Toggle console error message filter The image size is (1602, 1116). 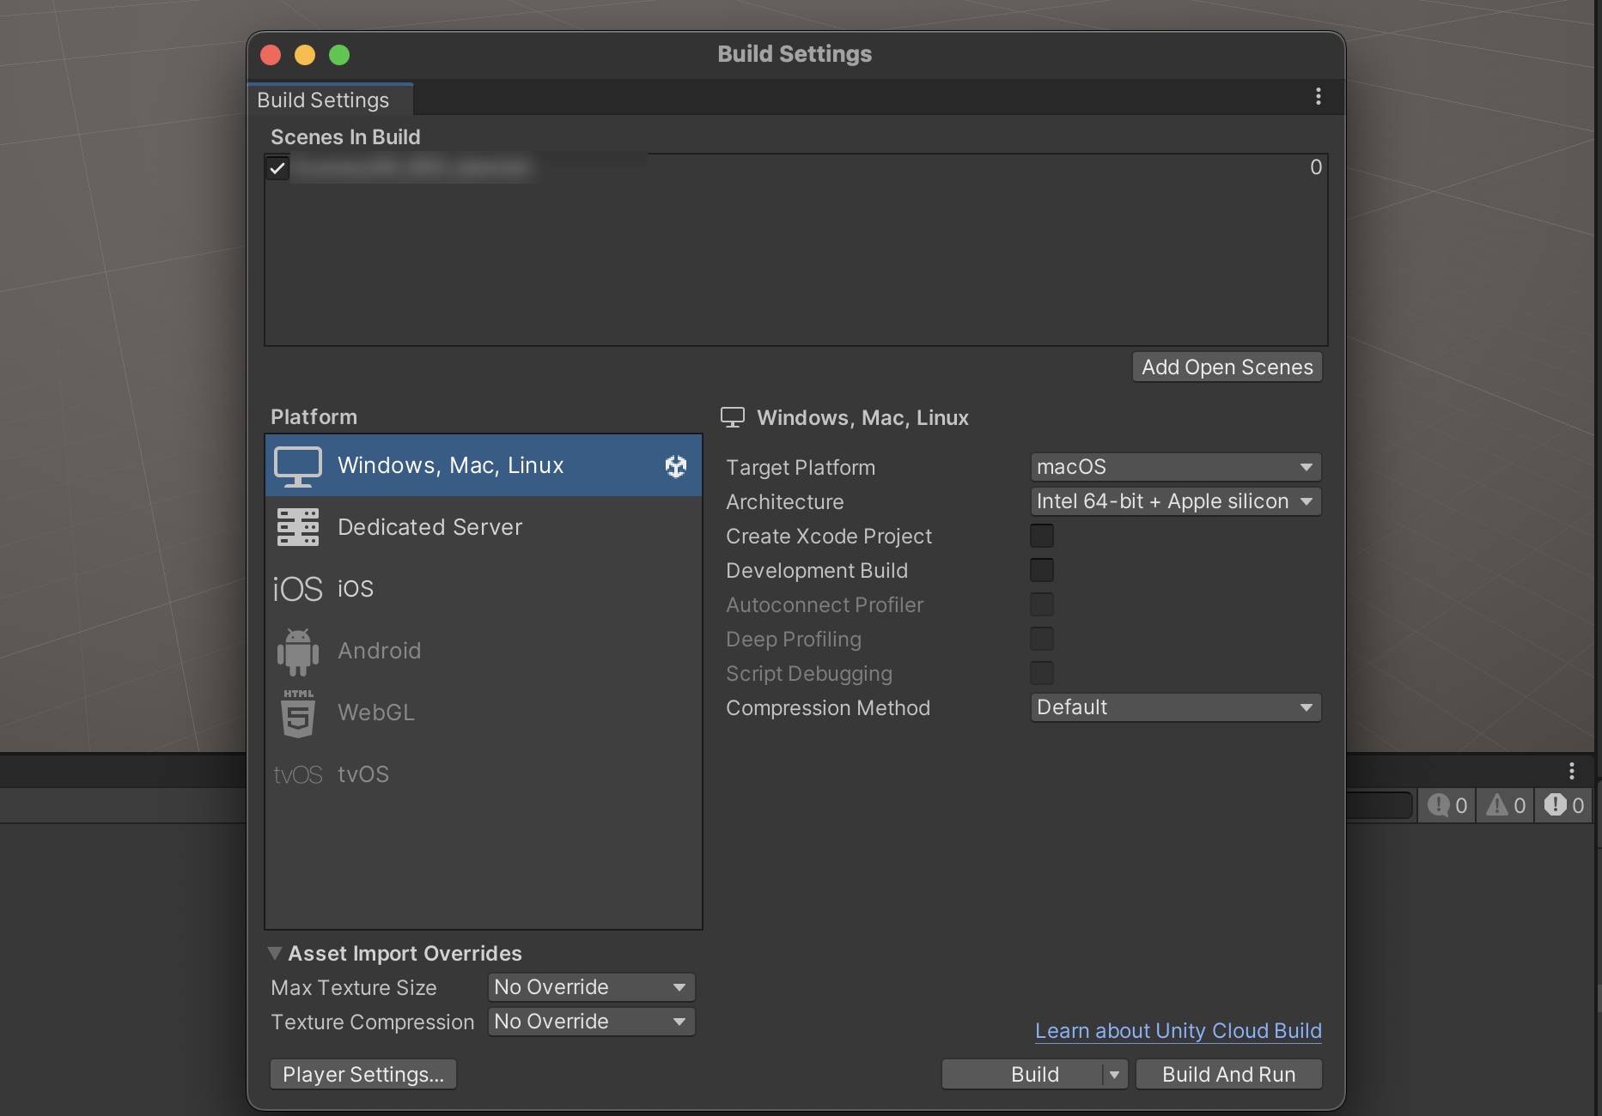coord(1564,805)
